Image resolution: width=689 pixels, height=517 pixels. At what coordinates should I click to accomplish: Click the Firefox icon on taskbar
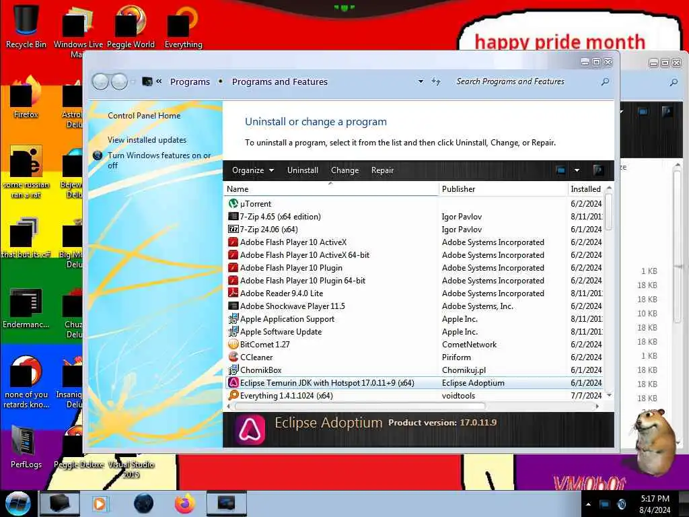click(185, 504)
